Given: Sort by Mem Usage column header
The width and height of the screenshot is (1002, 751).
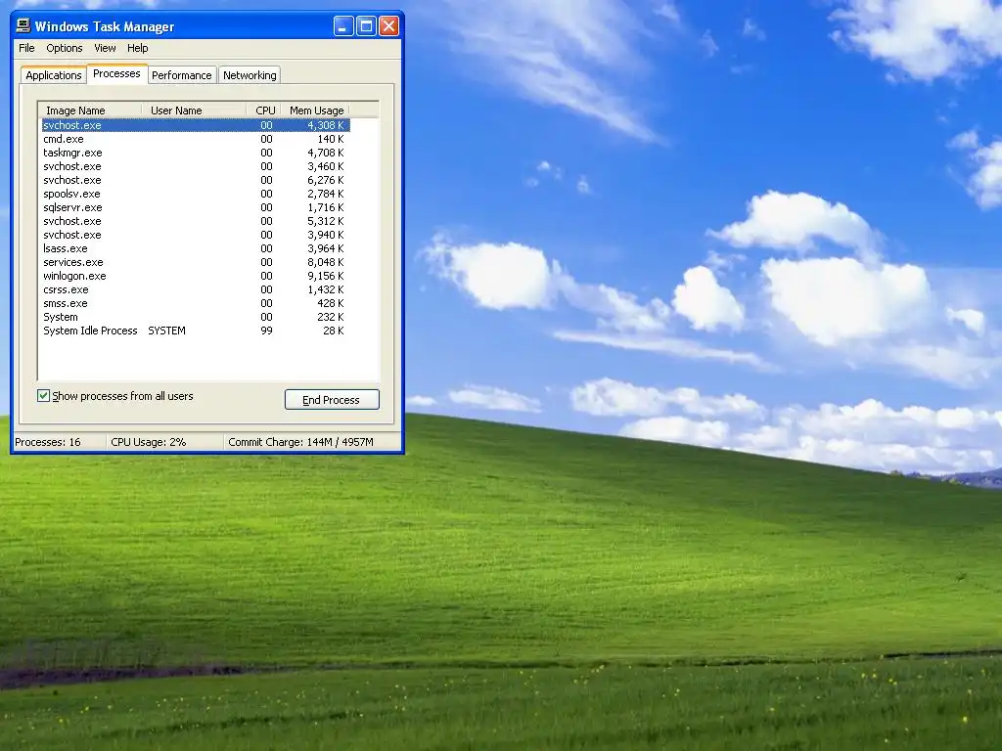Looking at the screenshot, I should (x=316, y=110).
